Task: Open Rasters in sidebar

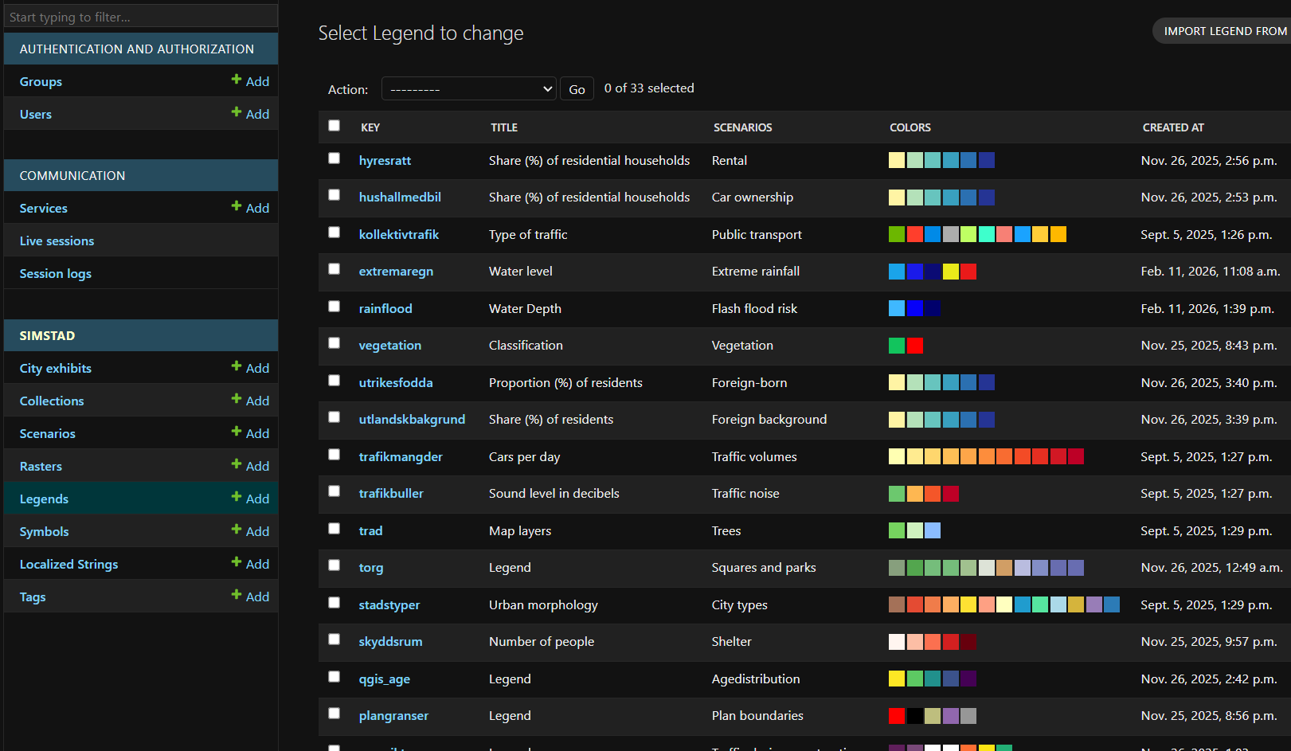Action: 41,466
